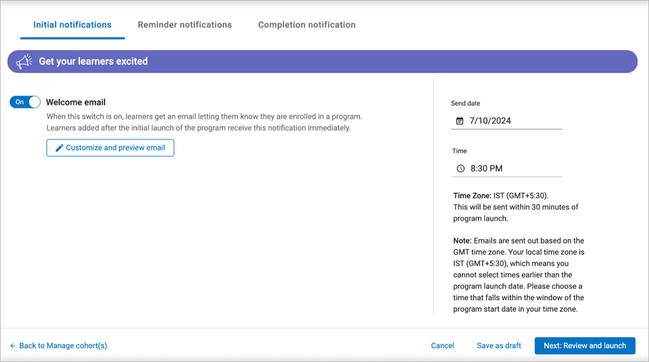Click Customize and preview email button
The height and width of the screenshot is (362, 649).
pos(110,148)
